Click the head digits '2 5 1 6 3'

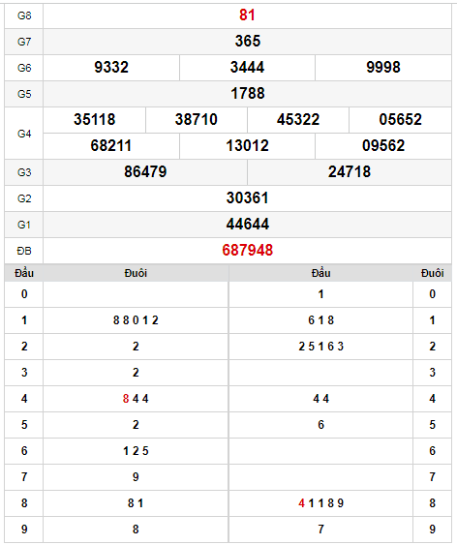coord(320,347)
